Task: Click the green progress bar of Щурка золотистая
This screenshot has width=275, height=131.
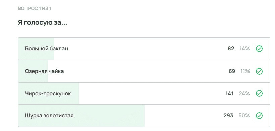Action: (x=81, y=116)
